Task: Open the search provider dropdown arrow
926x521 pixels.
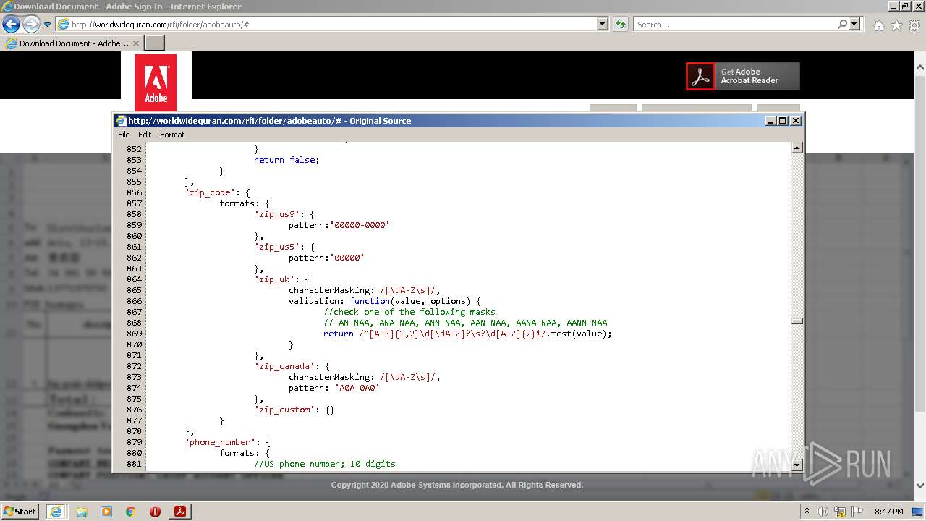Action: (854, 24)
